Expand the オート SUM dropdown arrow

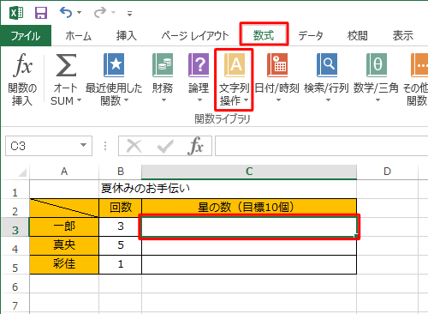[79, 100]
